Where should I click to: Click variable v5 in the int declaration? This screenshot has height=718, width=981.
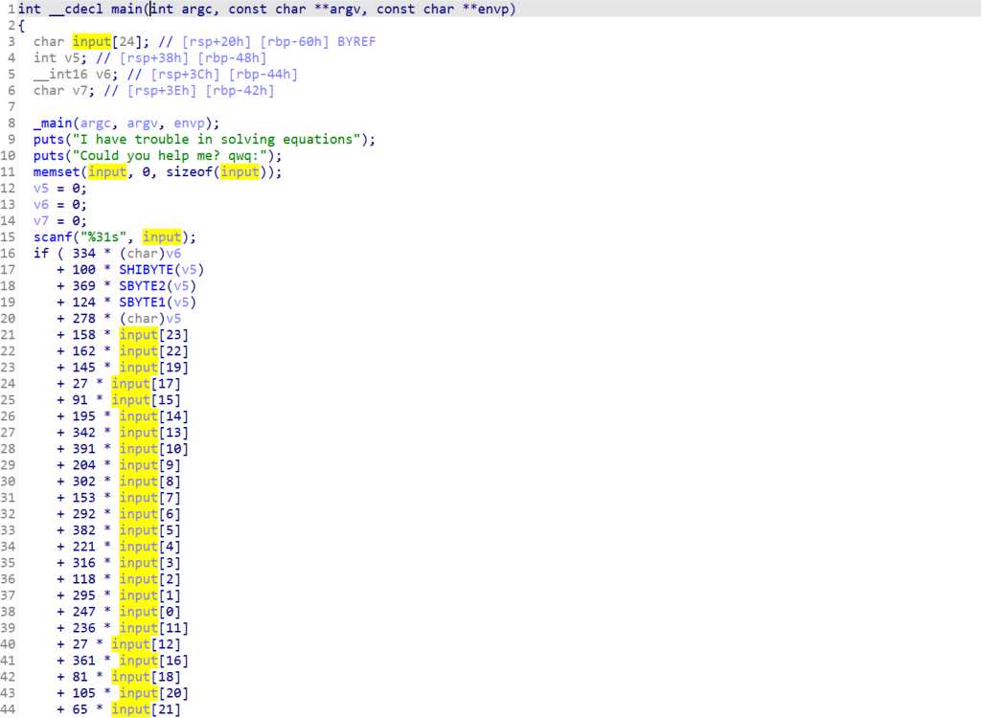[72, 57]
